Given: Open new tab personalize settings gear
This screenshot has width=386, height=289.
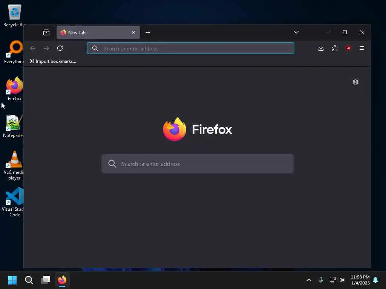Looking at the screenshot, I should 355,82.
